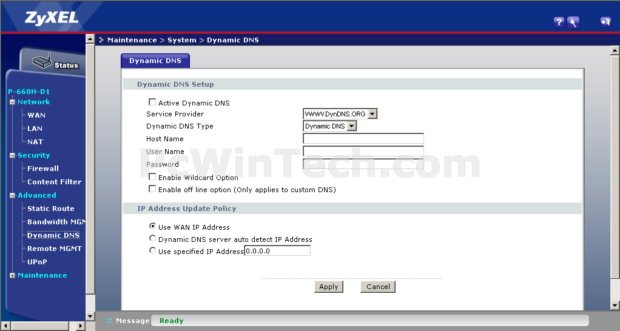Click the Maintenance menu heading

tap(42, 275)
